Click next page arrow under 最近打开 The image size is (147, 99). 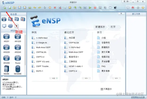[x=89, y=78]
